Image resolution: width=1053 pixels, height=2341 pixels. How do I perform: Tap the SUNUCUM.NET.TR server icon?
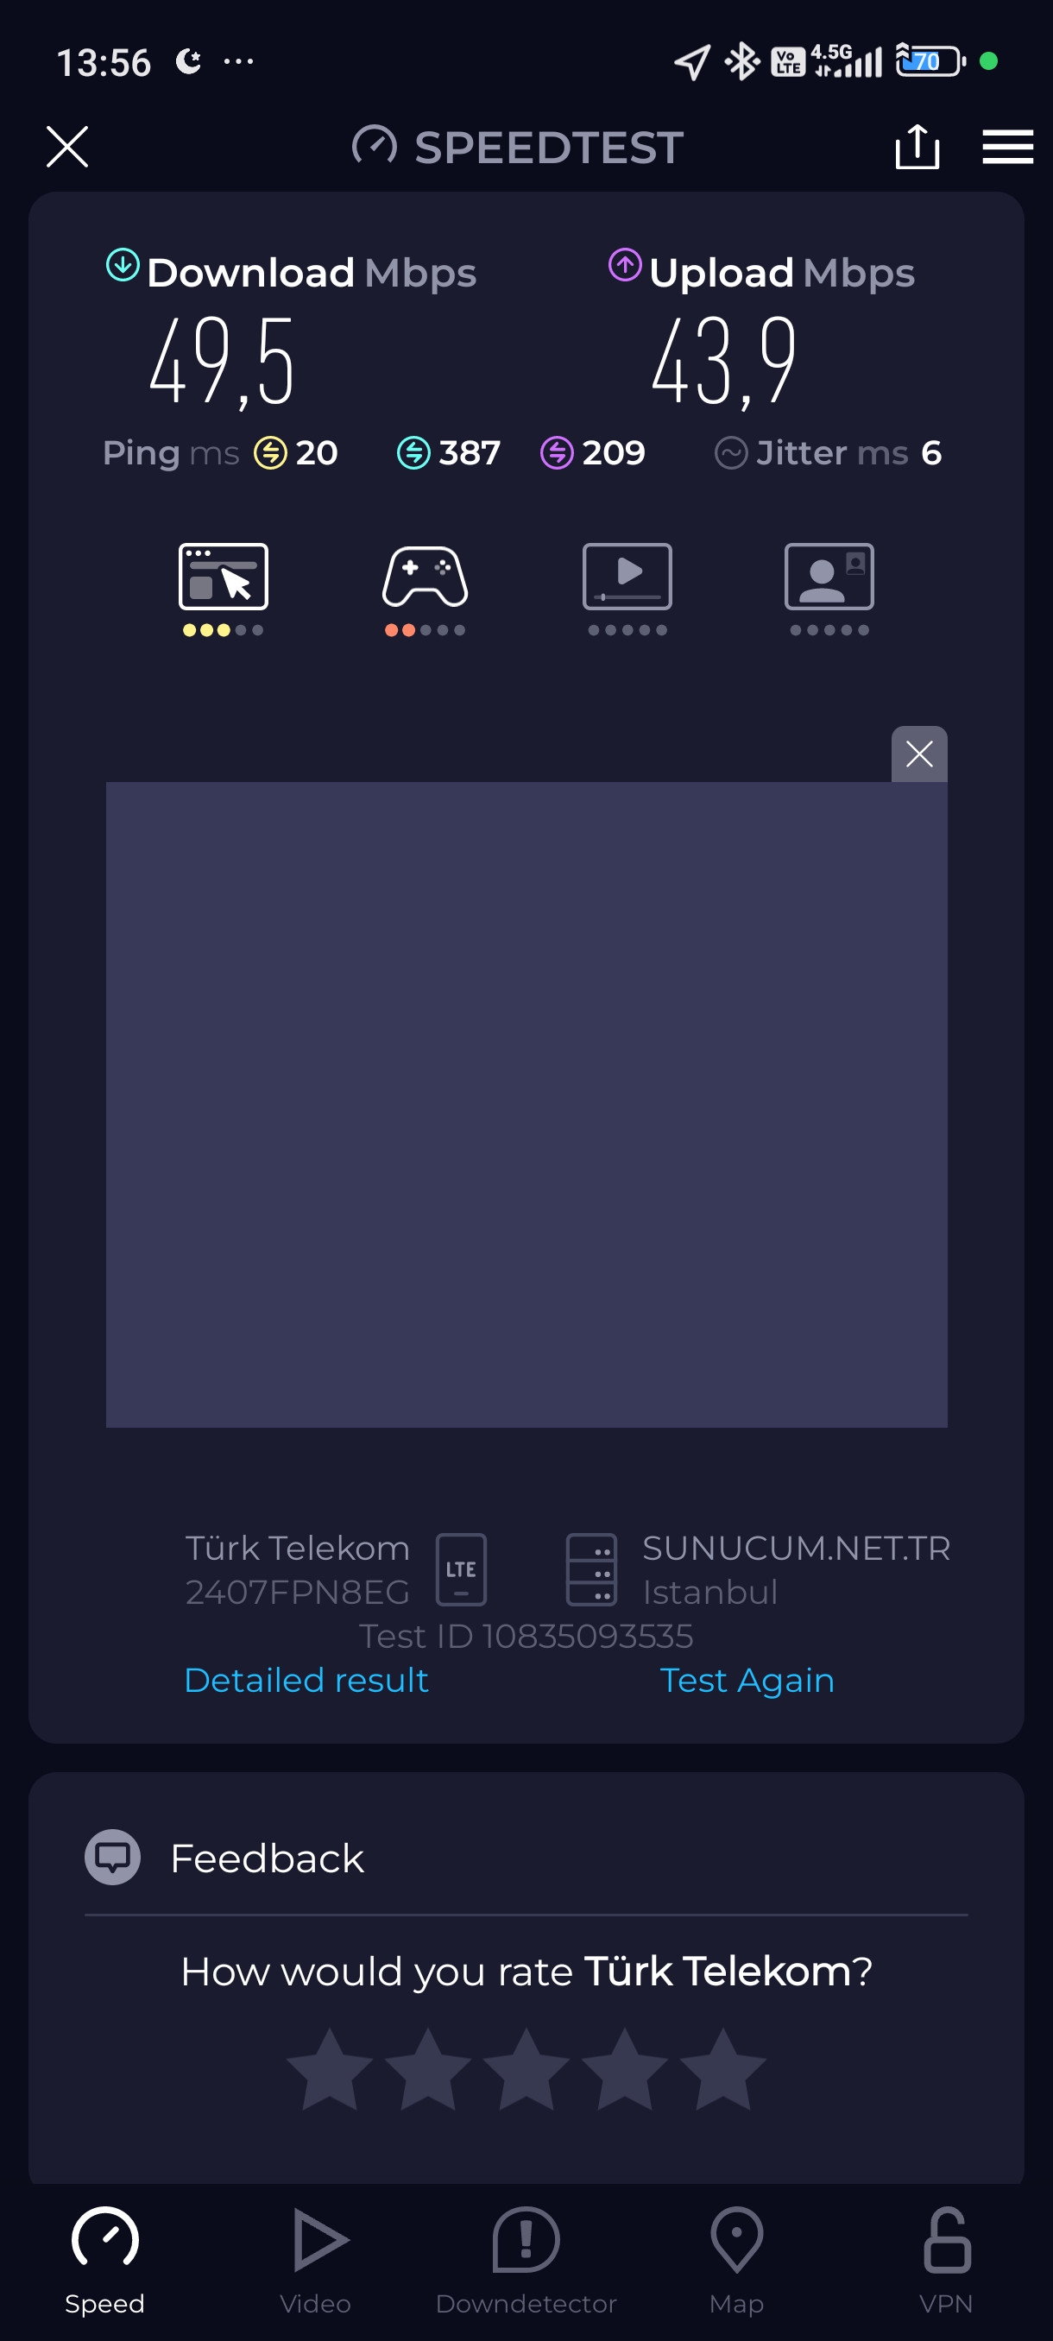pos(591,1569)
